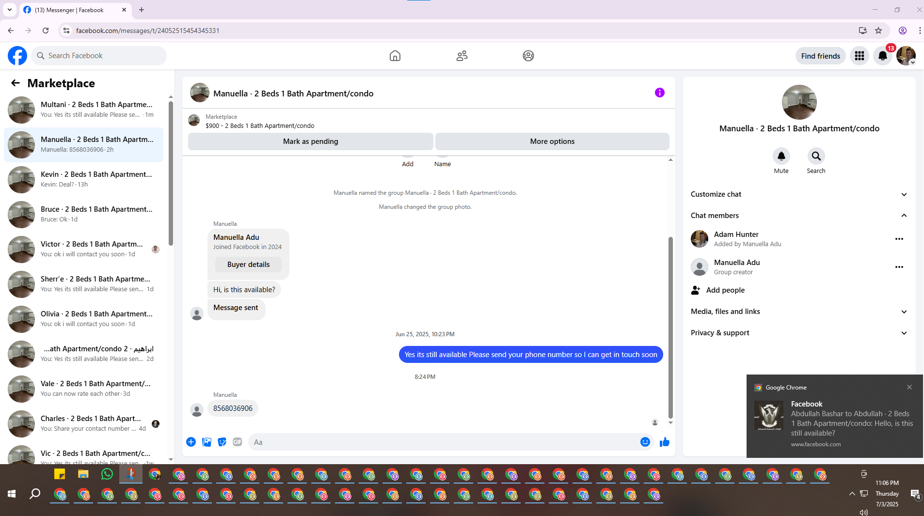Open File Explorer from the taskbar
The width and height of the screenshot is (924, 516).
[83, 474]
